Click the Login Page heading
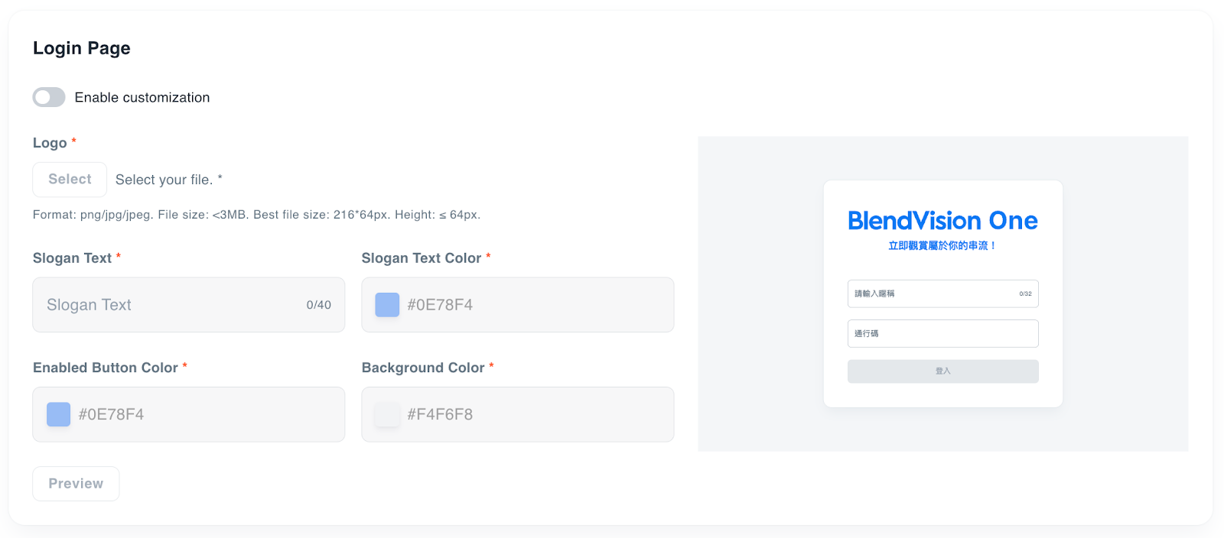 (82, 48)
